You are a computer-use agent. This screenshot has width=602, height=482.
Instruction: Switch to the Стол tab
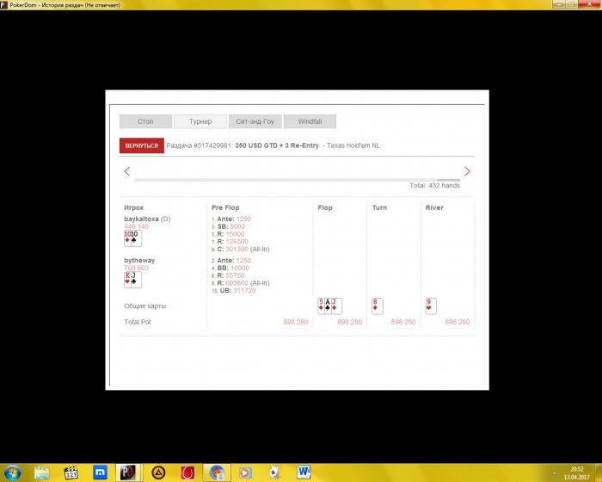tap(145, 121)
